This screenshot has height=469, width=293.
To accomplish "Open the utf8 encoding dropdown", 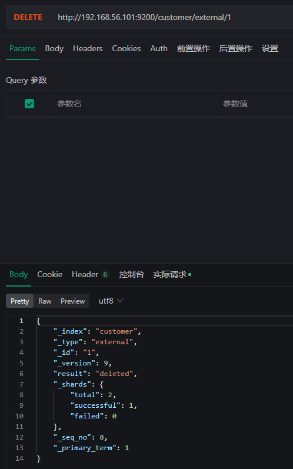I will [111, 301].
